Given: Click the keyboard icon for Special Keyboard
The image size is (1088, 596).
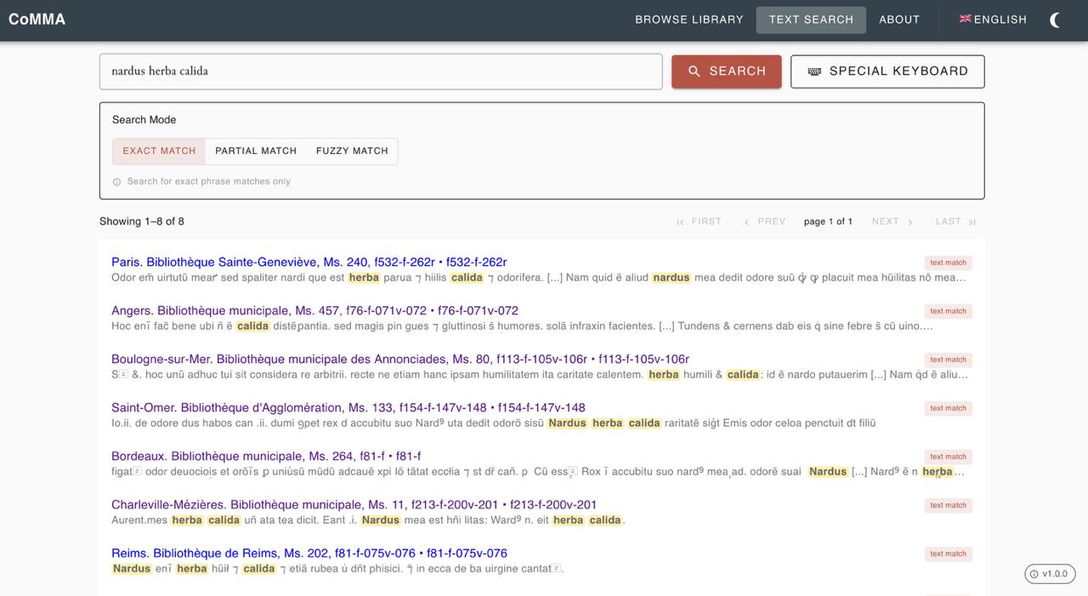Looking at the screenshot, I should (x=814, y=71).
